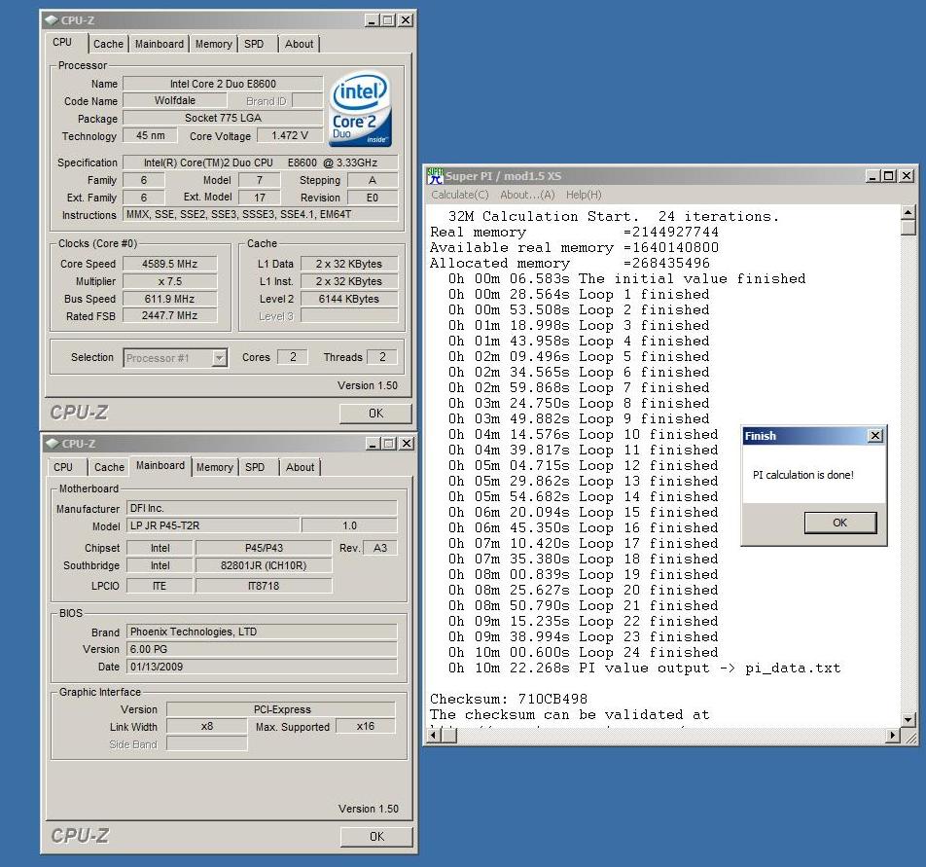Open the About...(A) menu in Super PI

point(527,195)
